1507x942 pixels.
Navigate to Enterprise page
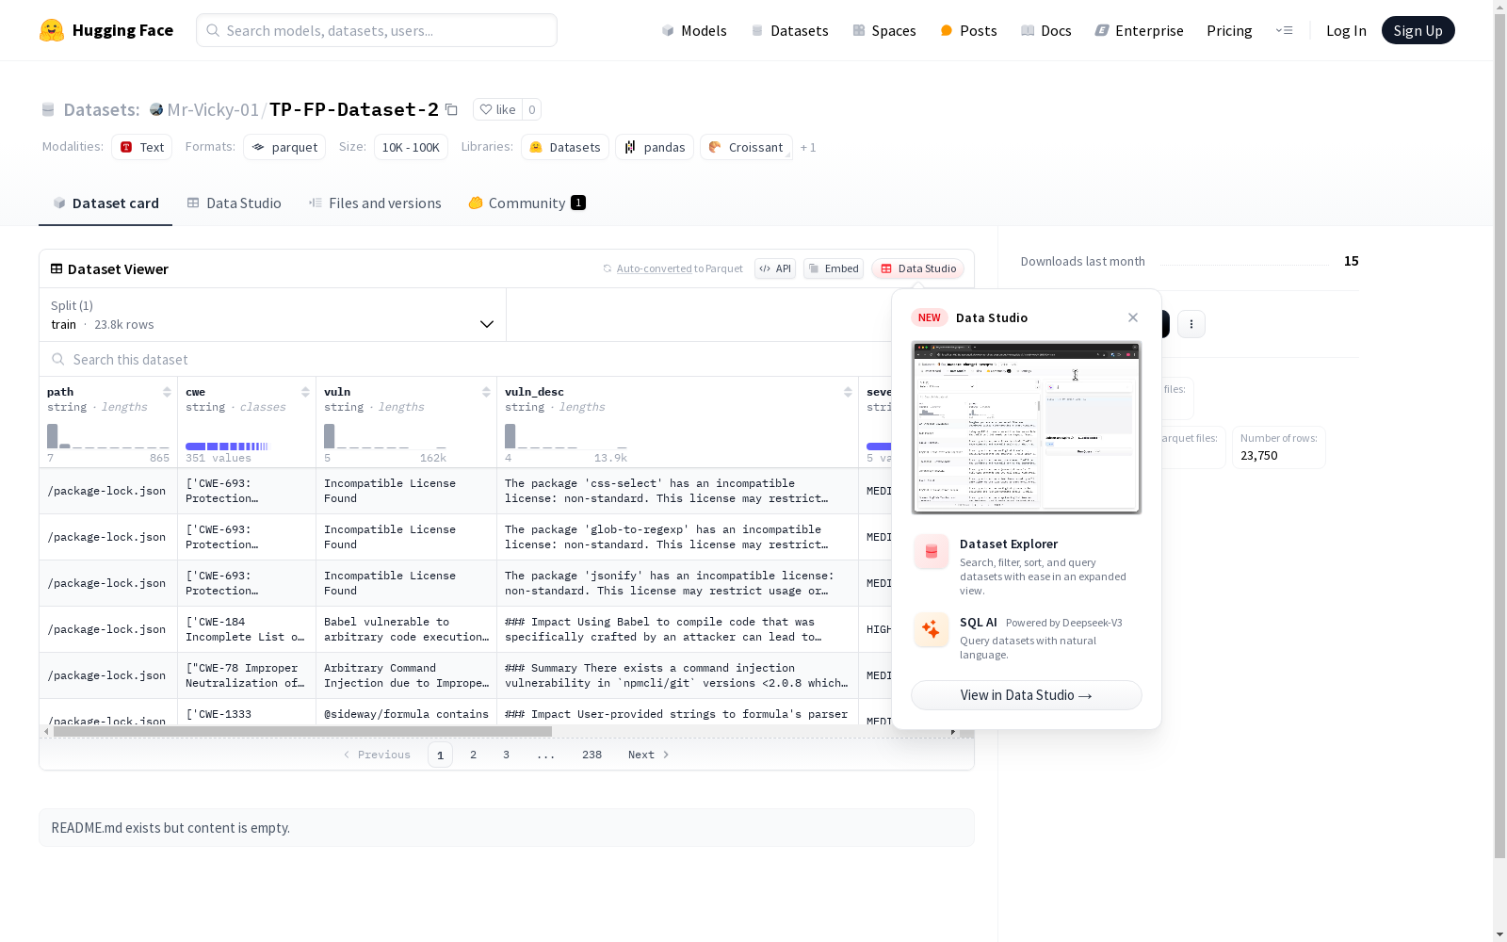point(1139,30)
